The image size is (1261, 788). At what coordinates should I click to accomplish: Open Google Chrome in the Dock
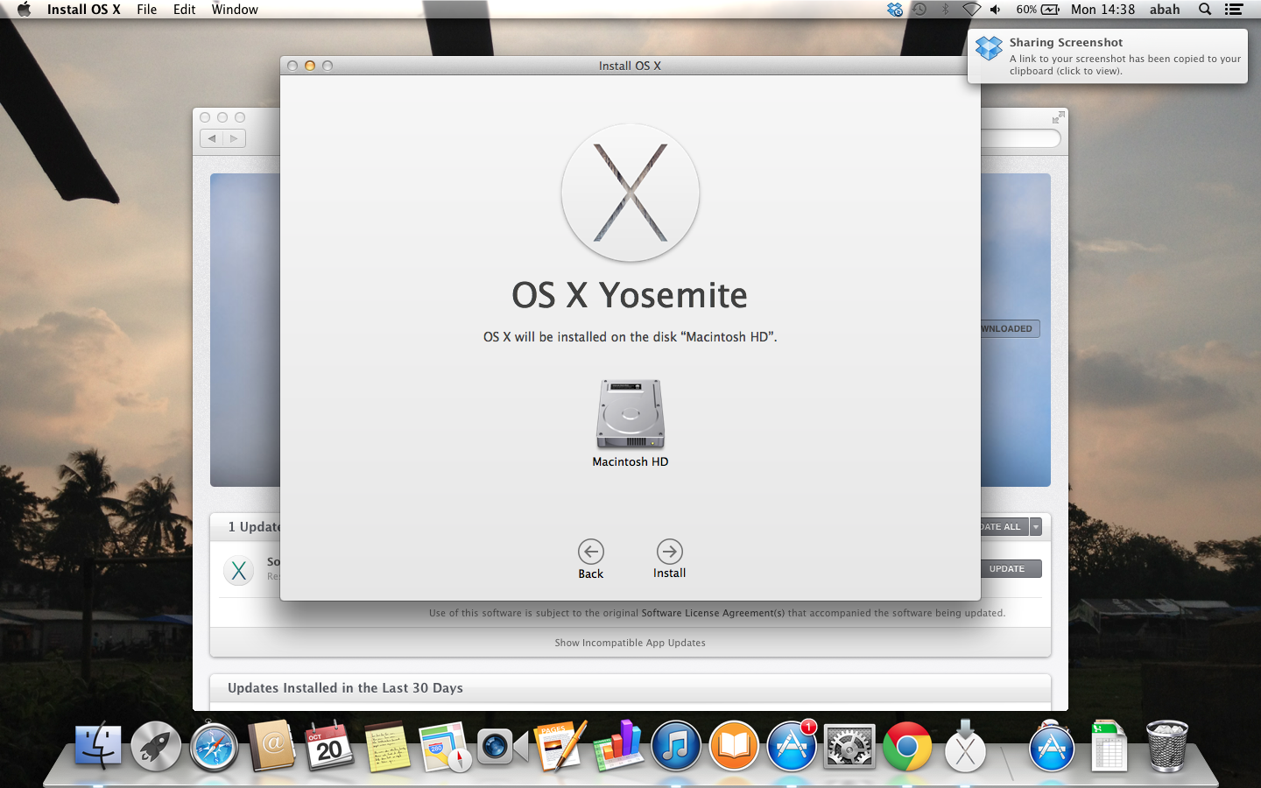[x=907, y=747]
